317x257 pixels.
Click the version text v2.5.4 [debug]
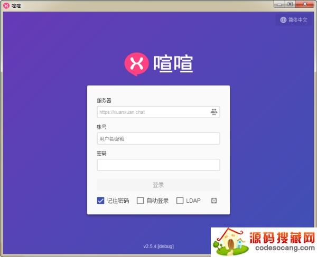158,246
